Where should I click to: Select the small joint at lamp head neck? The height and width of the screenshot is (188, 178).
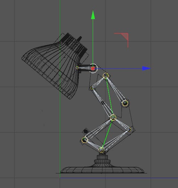77,68
